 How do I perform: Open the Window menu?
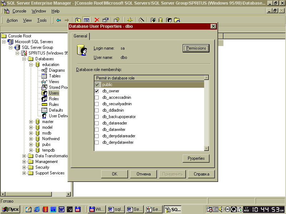click(x=39, y=11)
